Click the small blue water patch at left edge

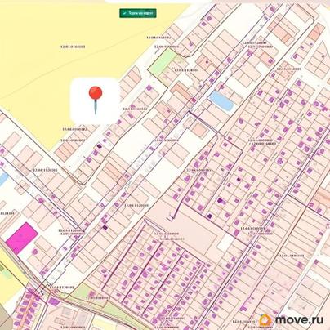tap(3, 178)
